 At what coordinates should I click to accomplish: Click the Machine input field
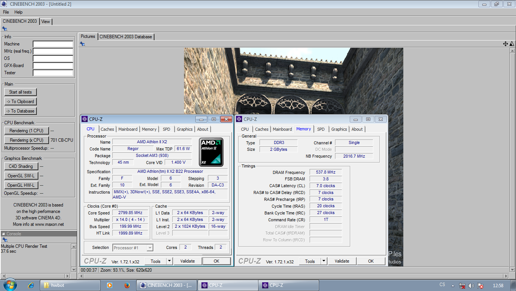[x=53, y=44]
